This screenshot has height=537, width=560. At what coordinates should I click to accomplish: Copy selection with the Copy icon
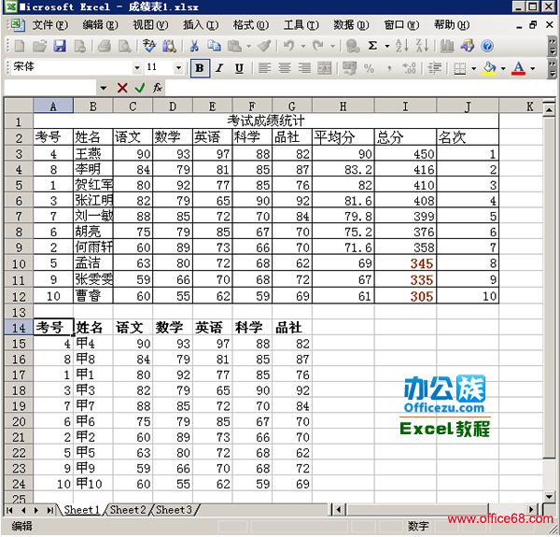215,46
